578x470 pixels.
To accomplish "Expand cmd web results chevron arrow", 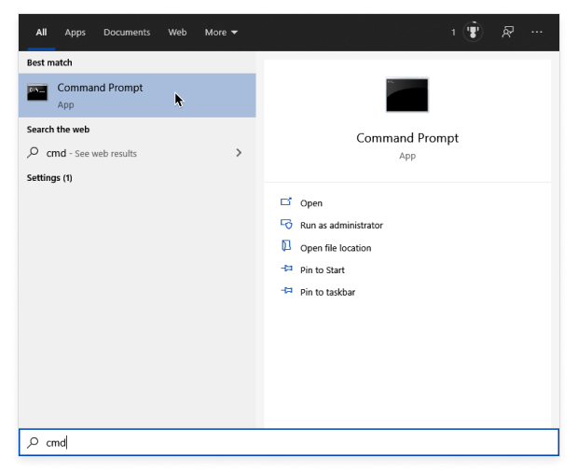I will point(239,152).
